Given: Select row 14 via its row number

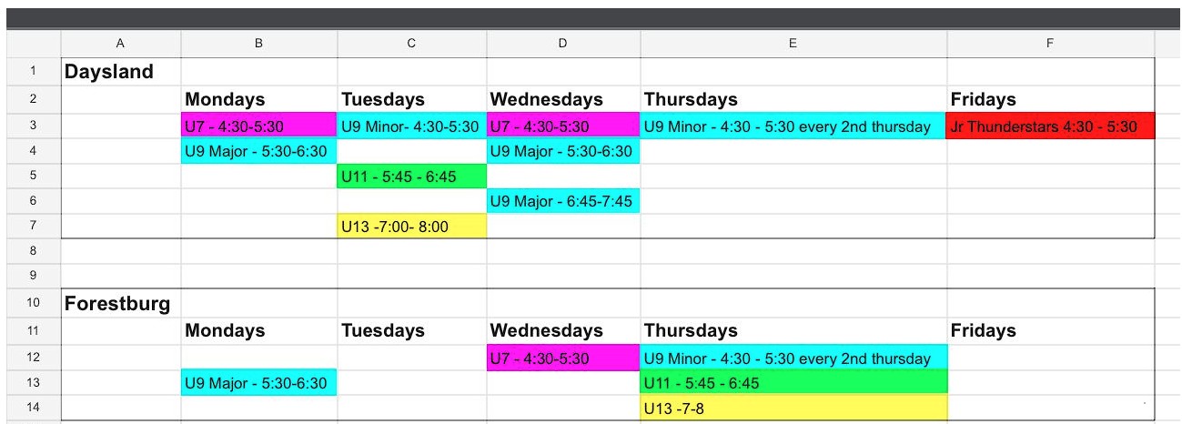Looking at the screenshot, I should [33, 409].
